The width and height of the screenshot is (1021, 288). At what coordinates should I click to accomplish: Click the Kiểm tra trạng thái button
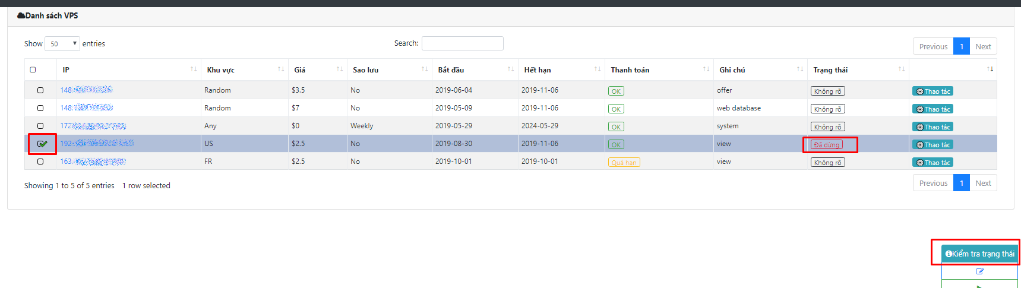coord(979,254)
